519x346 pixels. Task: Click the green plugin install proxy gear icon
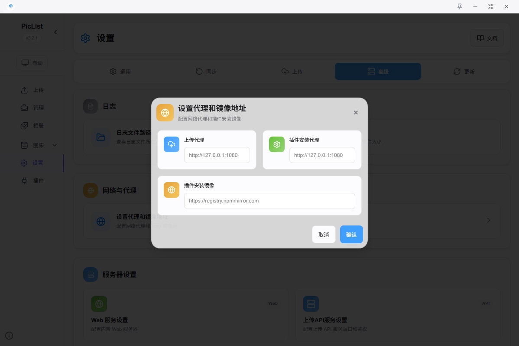click(277, 144)
